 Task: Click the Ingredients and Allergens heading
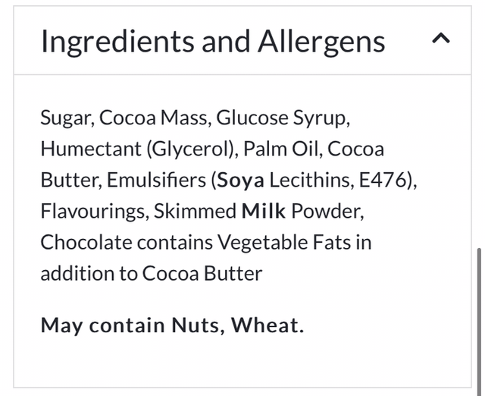(213, 41)
